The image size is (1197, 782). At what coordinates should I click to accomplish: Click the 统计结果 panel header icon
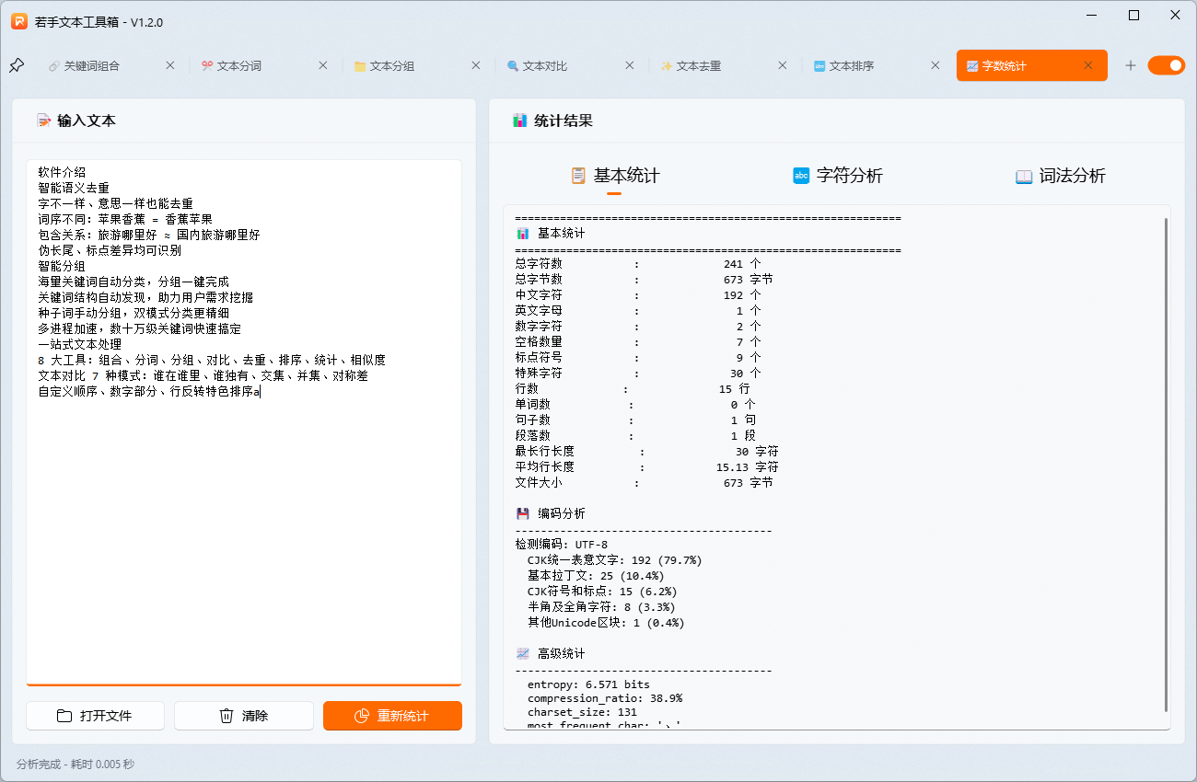click(x=520, y=120)
